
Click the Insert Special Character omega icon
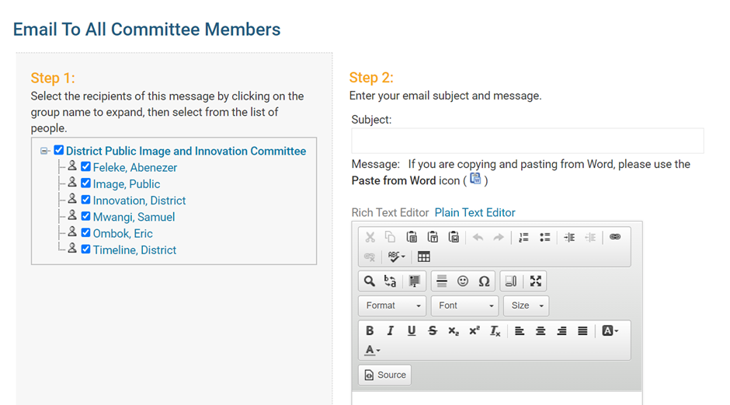click(x=484, y=281)
